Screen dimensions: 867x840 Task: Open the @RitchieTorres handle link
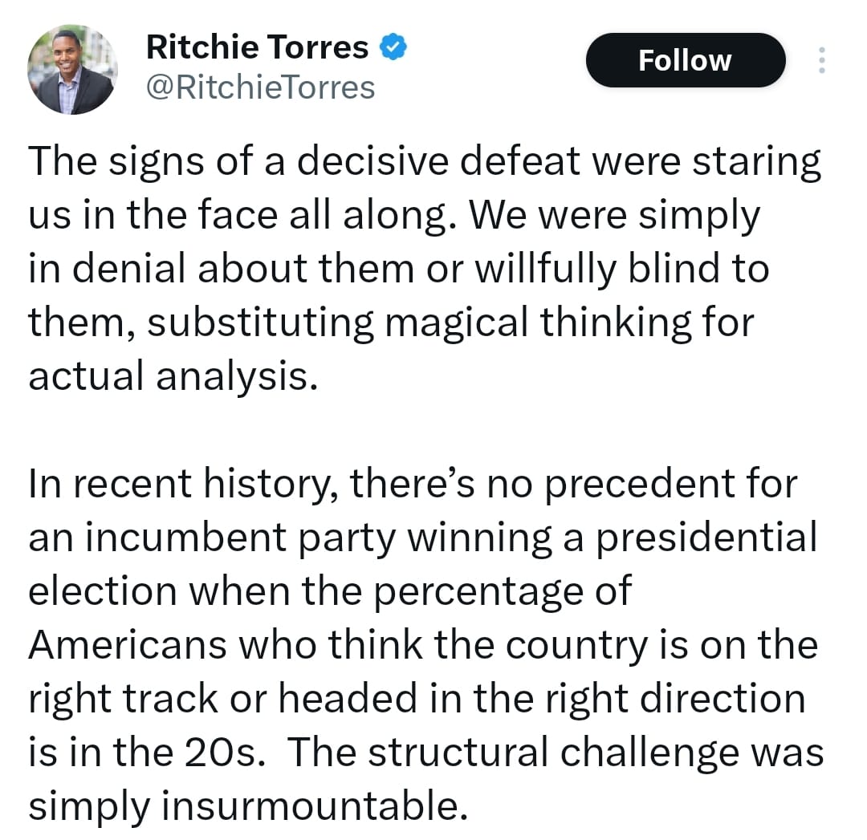pyautogui.click(x=261, y=87)
